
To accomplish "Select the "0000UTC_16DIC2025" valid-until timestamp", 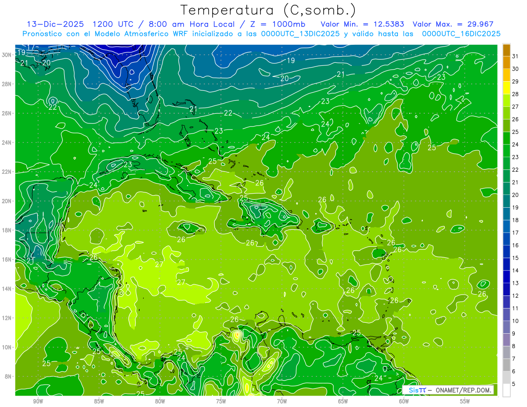I will coord(461,34).
